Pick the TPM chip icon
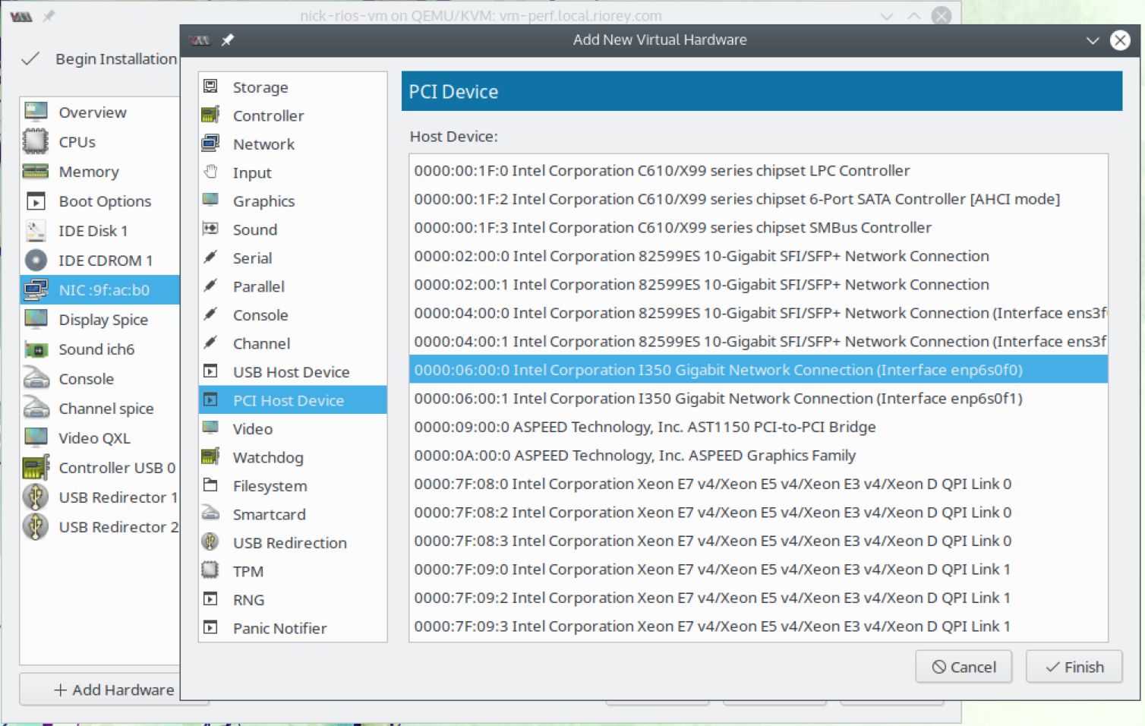 tap(210, 570)
